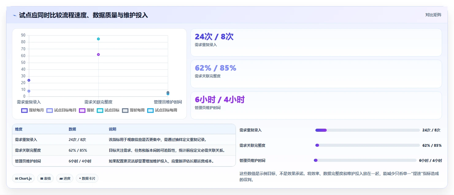Click 需求关联完整度 in the table's first column
Viewport: 454px width, 195px height.
[28, 150]
